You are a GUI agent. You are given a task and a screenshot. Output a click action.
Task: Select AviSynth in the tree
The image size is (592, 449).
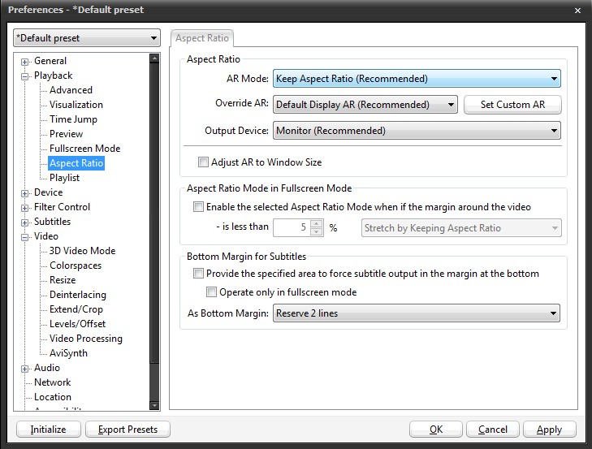coord(68,353)
